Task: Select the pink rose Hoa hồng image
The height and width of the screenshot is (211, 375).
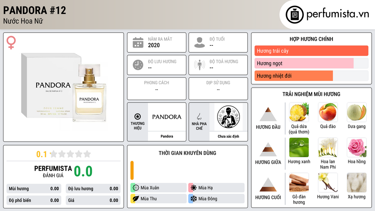Action: pos(357,147)
